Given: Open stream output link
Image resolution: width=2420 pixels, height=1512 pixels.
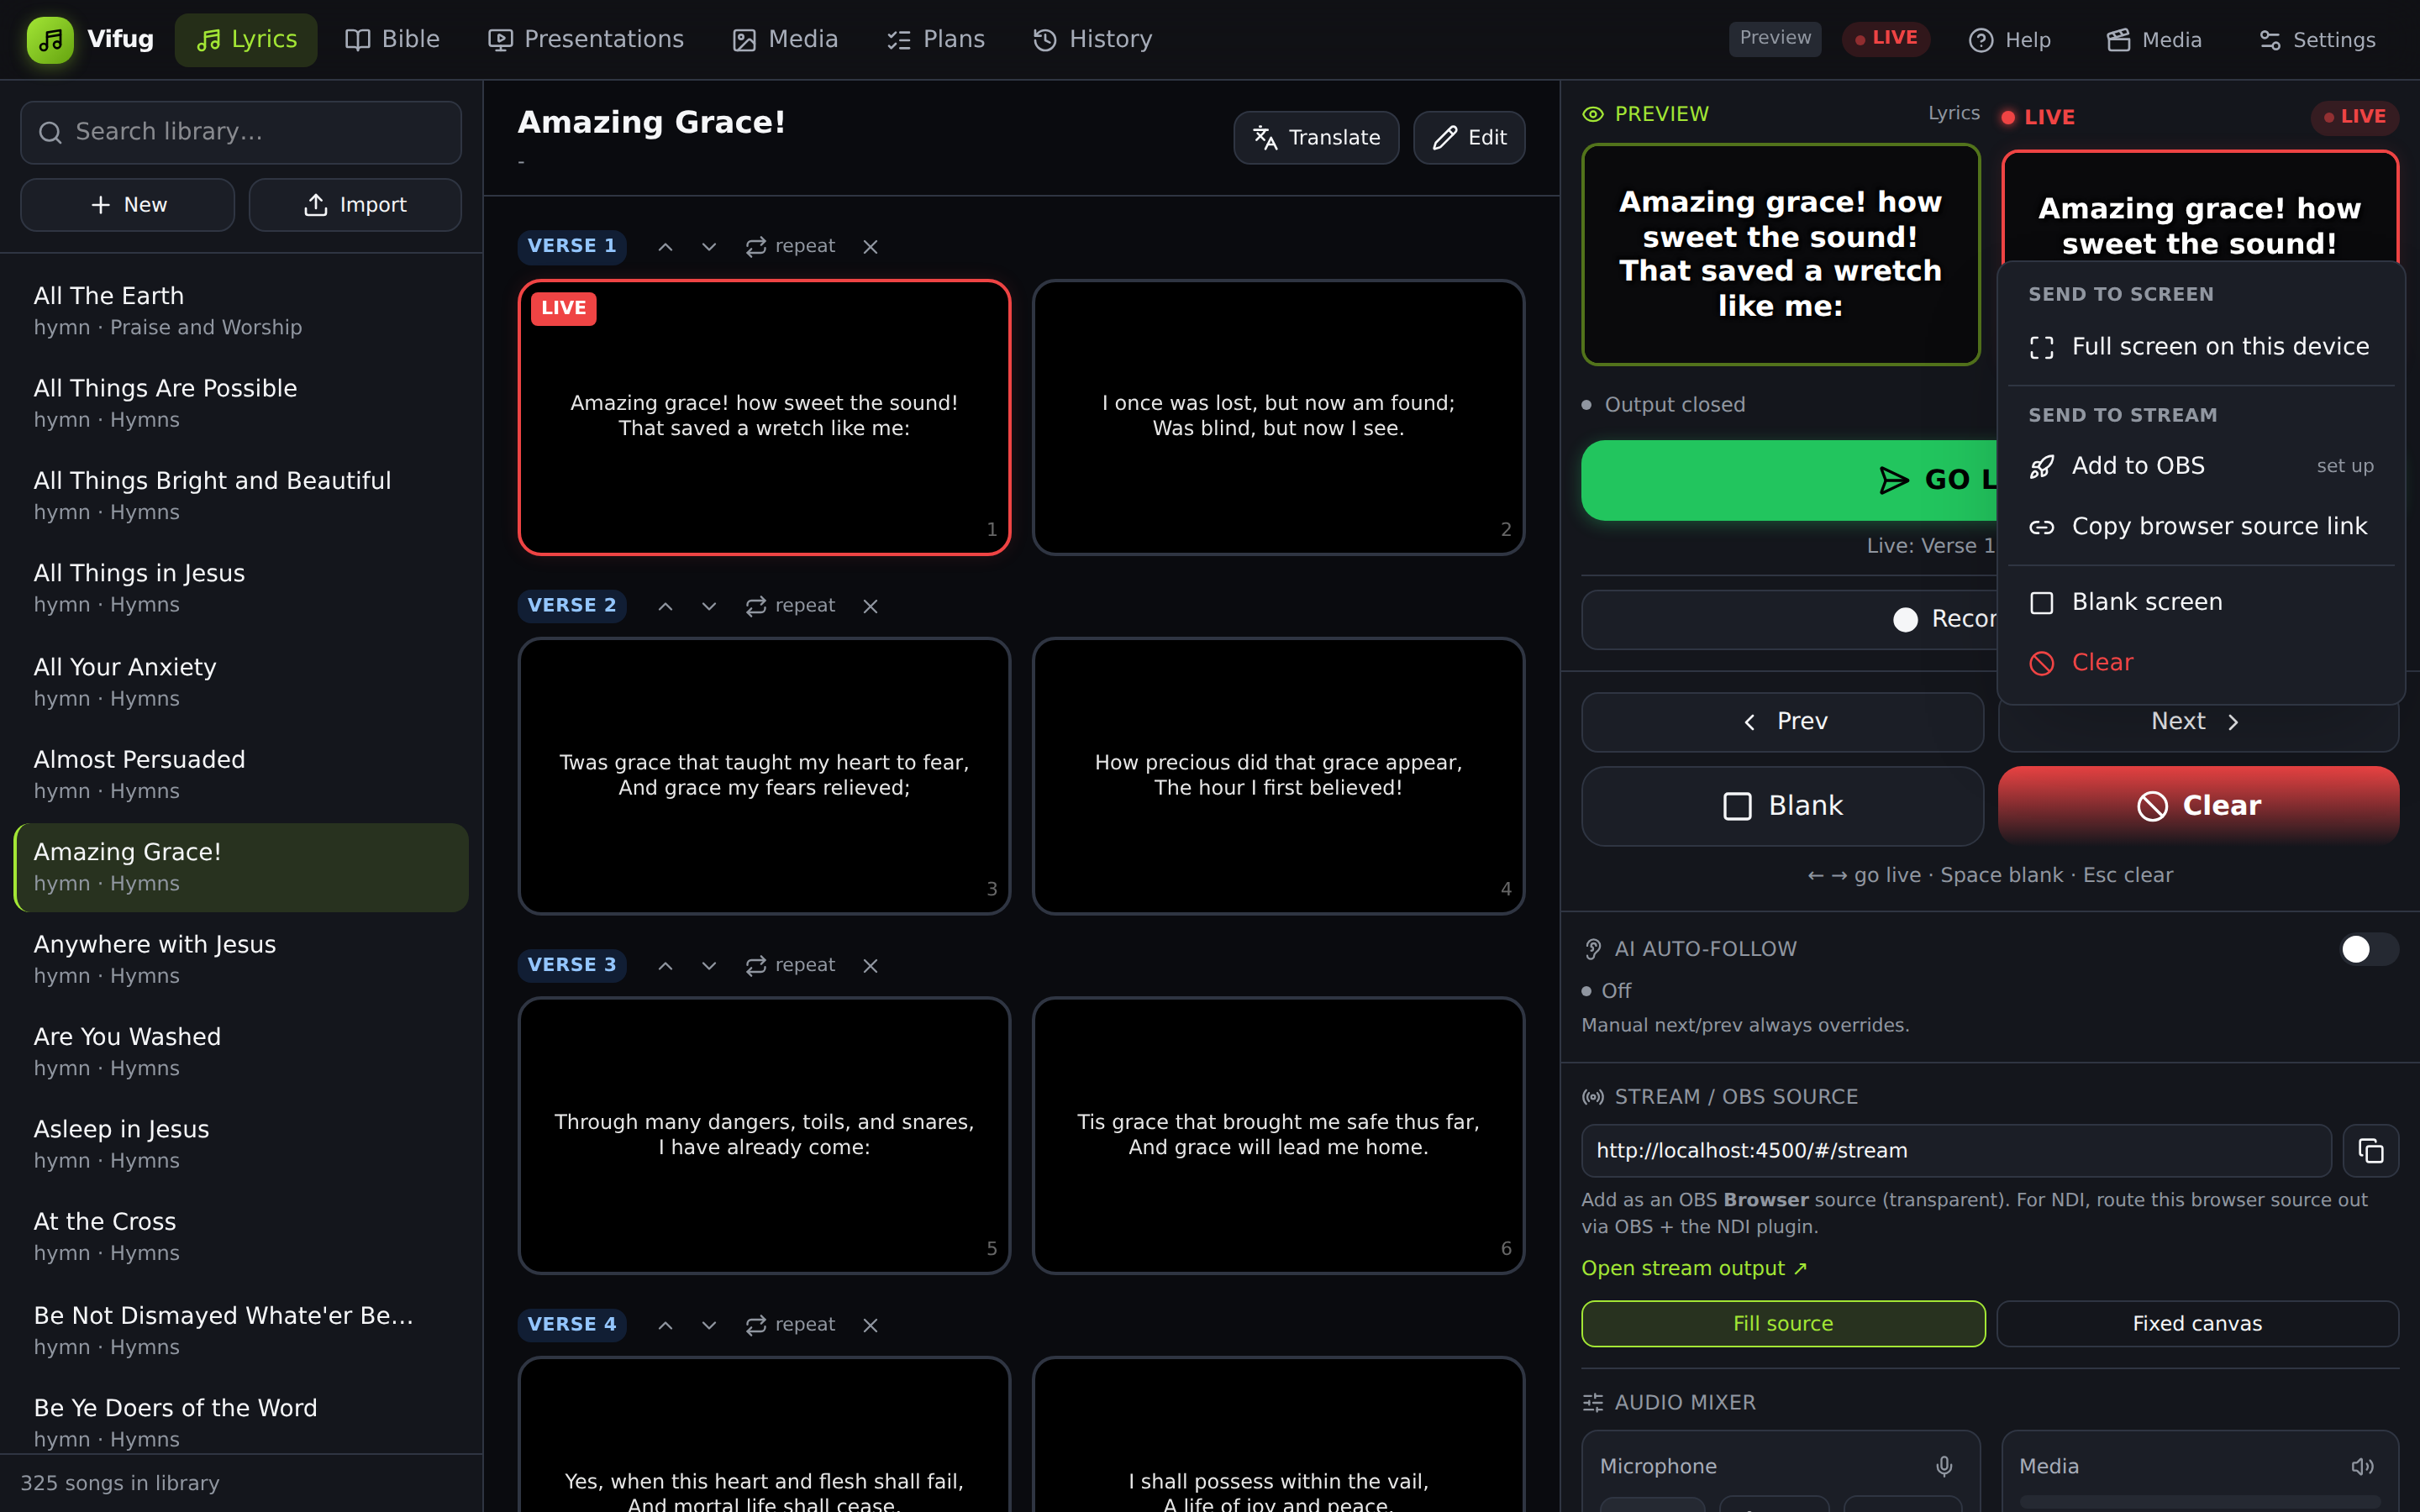Looking at the screenshot, I should click(x=1694, y=1269).
